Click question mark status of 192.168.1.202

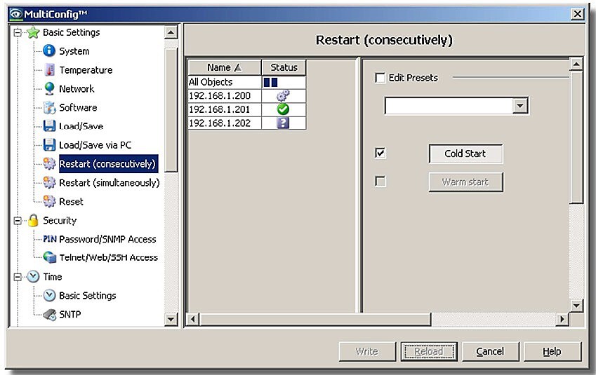(x=283, y=123)
